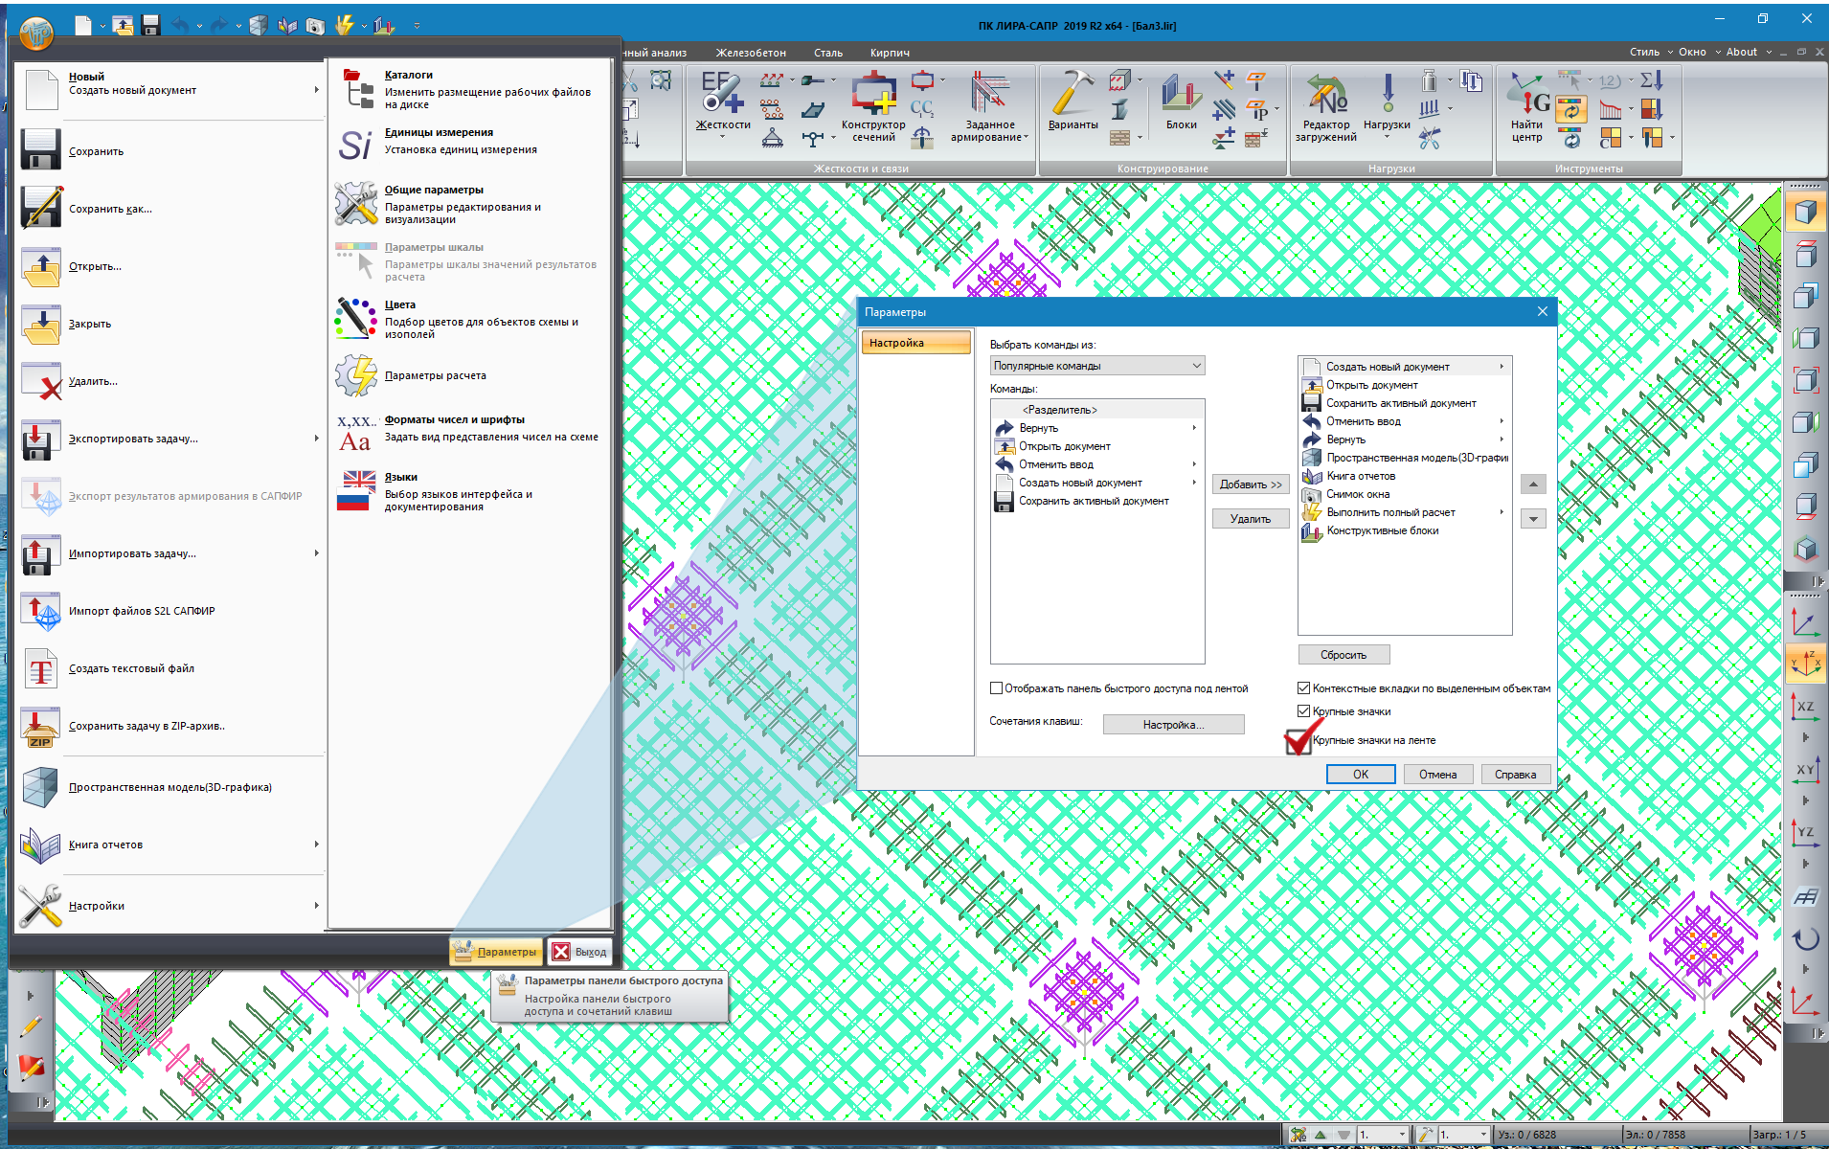
Task: Click the Сбросить button
Action: 1343,655
